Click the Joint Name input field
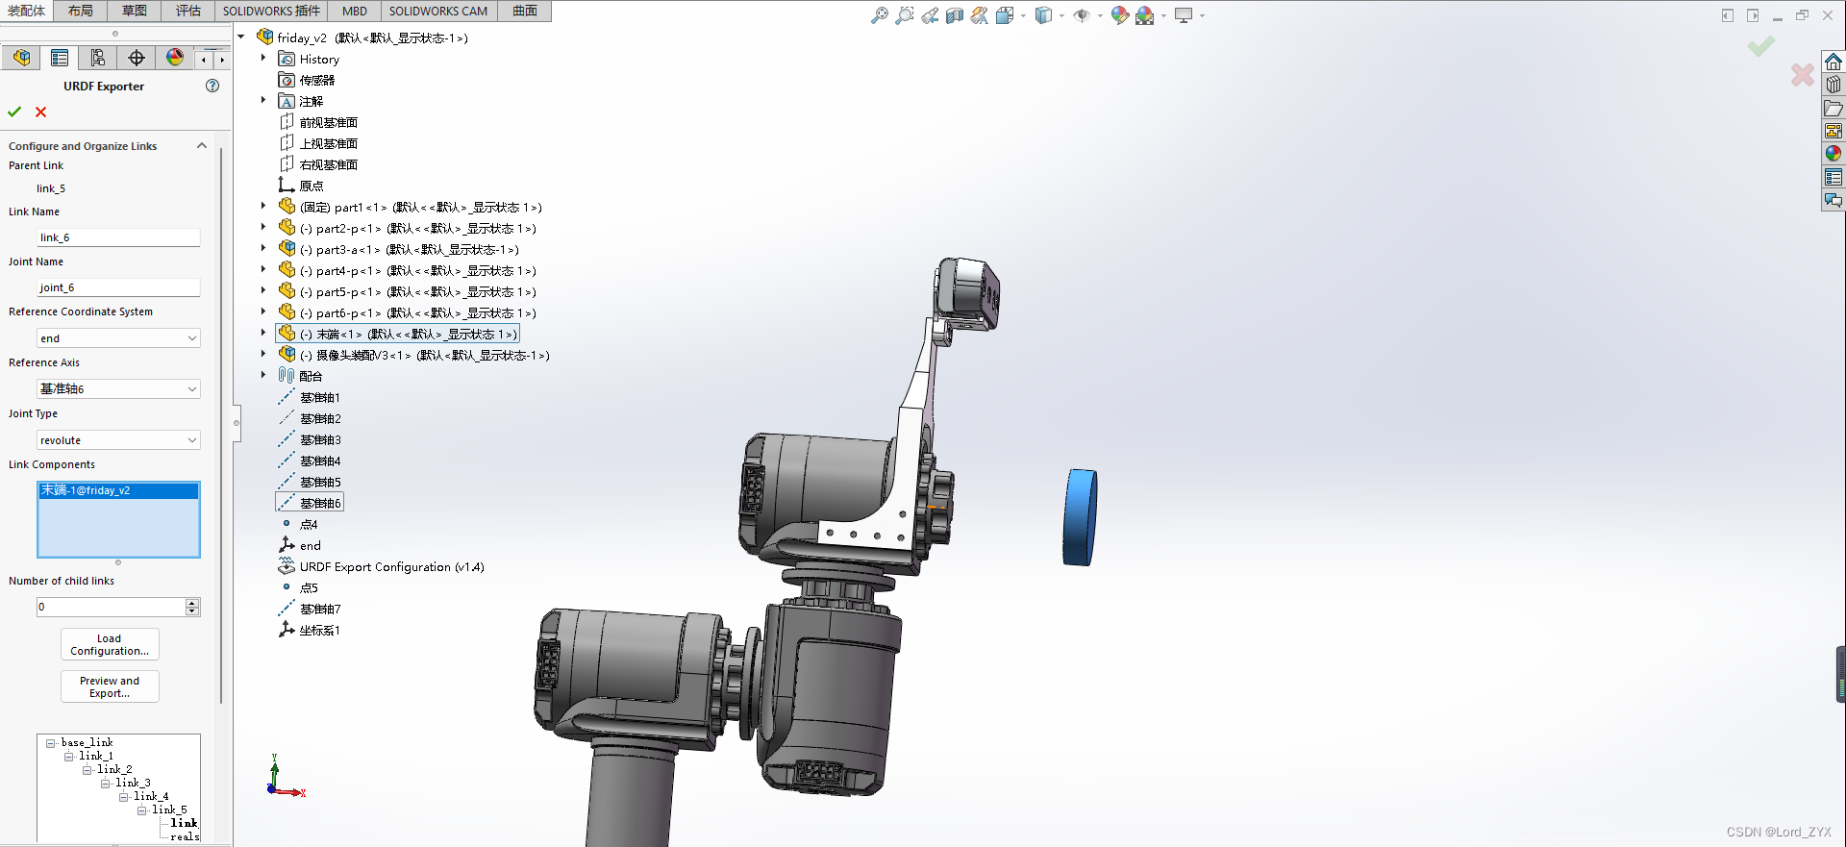The width and height of the screenshot is (1846, 847). (x=118, y=287)
